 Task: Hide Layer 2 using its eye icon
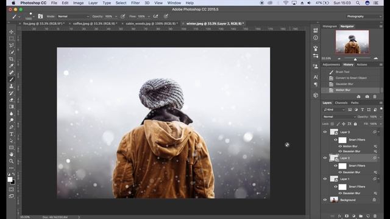pos(325,158)
